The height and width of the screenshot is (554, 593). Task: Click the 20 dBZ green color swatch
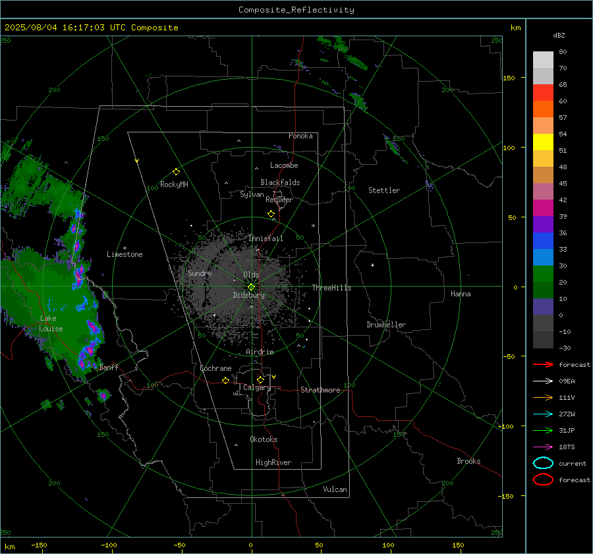[x=543, y=274]
